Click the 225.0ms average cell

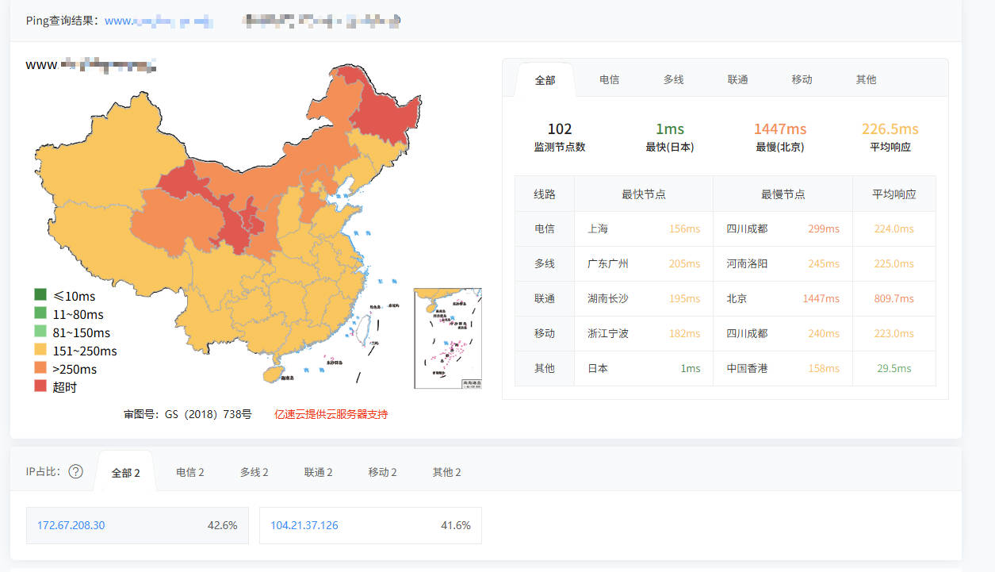tap(894, 263)
